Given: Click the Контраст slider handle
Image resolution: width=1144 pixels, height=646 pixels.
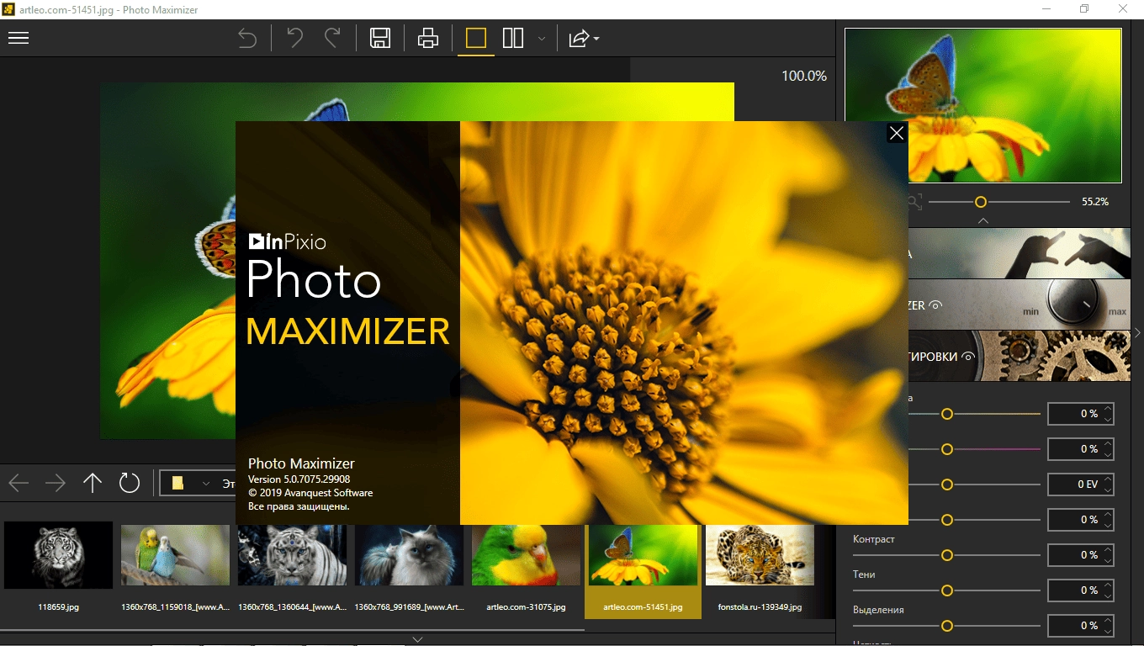Looking at the screenshot, I should coord(947,555).
